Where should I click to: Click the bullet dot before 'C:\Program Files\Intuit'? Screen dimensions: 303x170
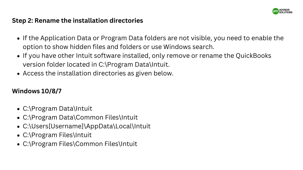(x=18, y=135)
